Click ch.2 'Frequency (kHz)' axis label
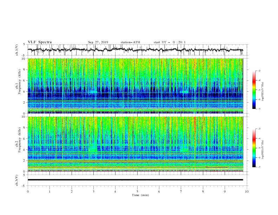278x215 pixels. [19, 140]
